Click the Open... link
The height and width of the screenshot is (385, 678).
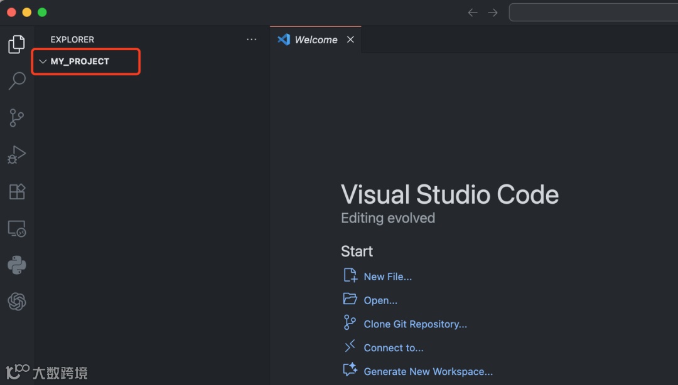pyautogui.click(x=380, y=300)
